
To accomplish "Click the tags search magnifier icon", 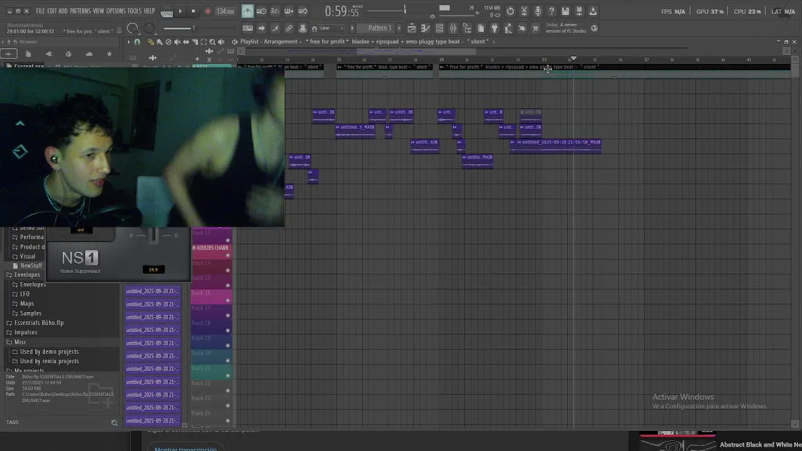I will [x=114, y=423].
